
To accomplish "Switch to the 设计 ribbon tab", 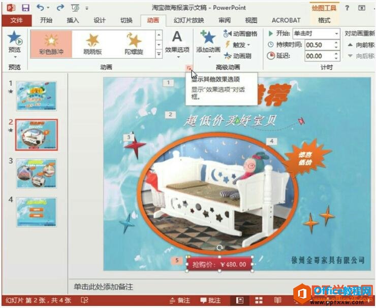I will pyautogui.click(x=99, y=20).
